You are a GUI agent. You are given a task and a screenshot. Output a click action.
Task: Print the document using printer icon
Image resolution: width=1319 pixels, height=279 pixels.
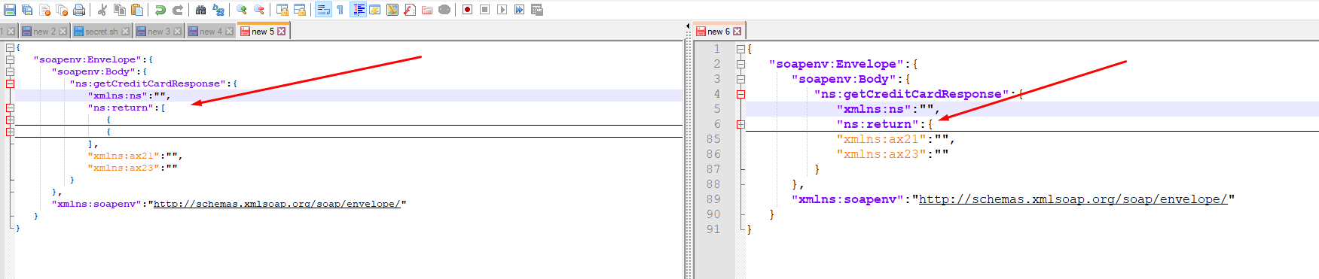79,10
